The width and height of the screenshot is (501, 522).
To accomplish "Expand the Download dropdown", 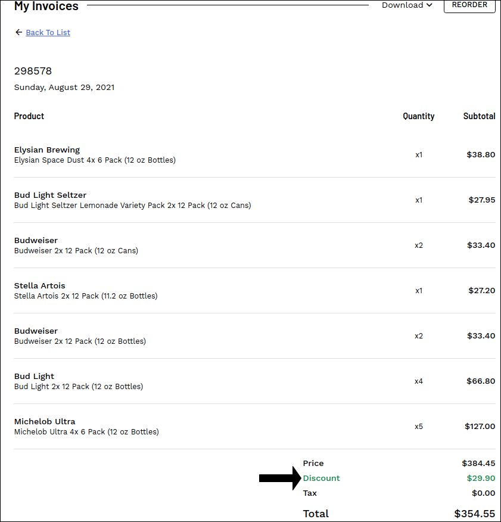I will pos(407,5).
